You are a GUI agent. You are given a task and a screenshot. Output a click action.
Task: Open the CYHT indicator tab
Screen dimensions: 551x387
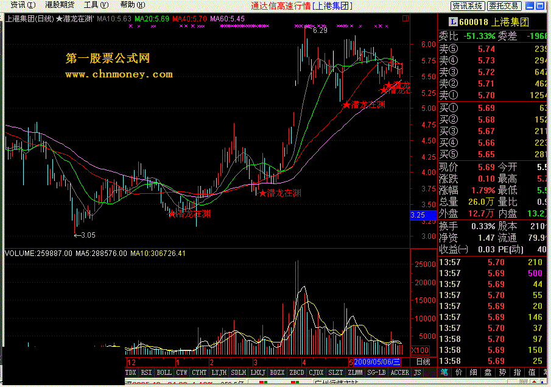click(199, 372)
